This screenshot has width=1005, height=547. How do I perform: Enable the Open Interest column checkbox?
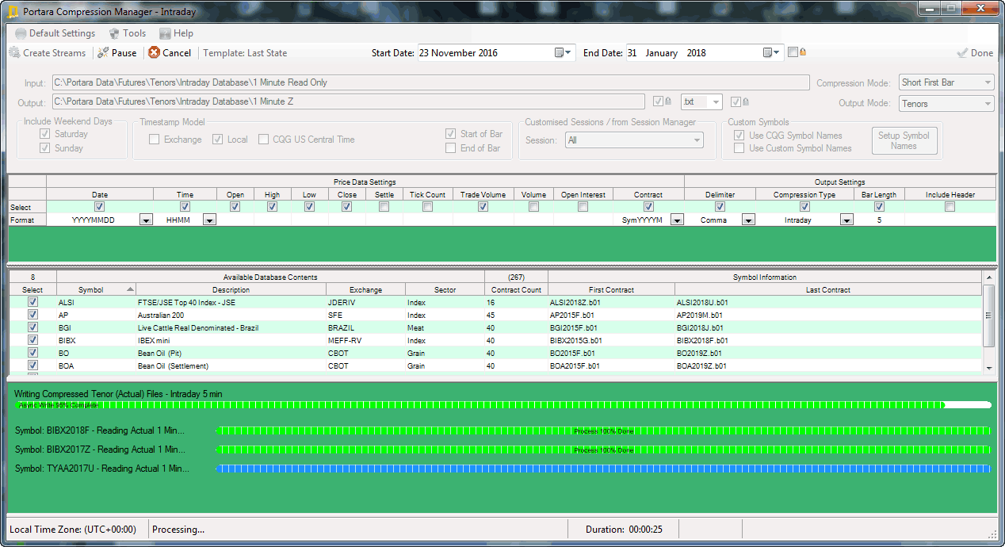pyautogui.click(x=583, y=207)
